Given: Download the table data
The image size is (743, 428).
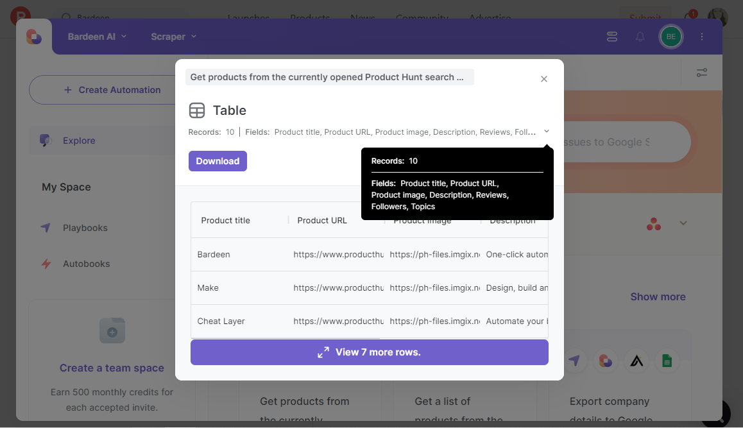Looking at the screenshot, I should [x=218, y=161].
